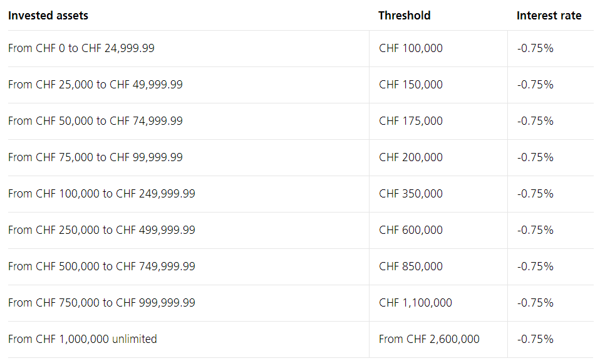Click the Threshold column header

pyautogui.click(x=405, y=15)
